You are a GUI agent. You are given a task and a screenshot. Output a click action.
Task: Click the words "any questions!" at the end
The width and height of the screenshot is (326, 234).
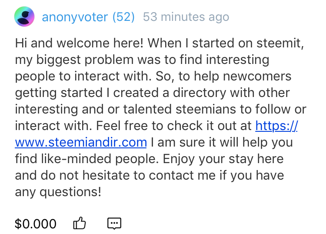click(58, 192)
